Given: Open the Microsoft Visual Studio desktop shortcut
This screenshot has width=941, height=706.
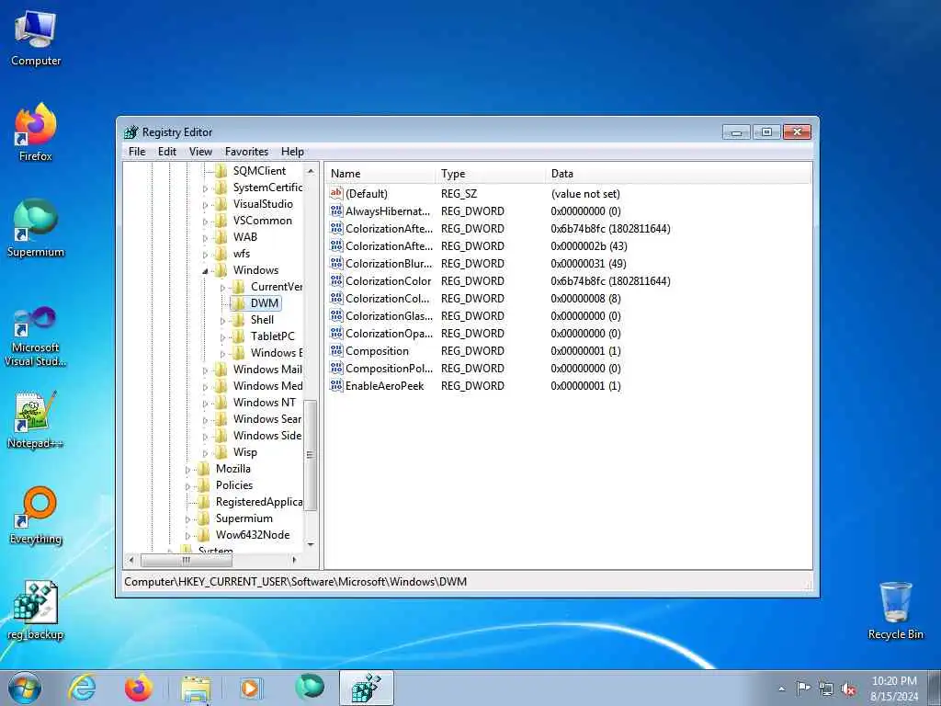Looking at the screenshot, I should tap(36, 336).
